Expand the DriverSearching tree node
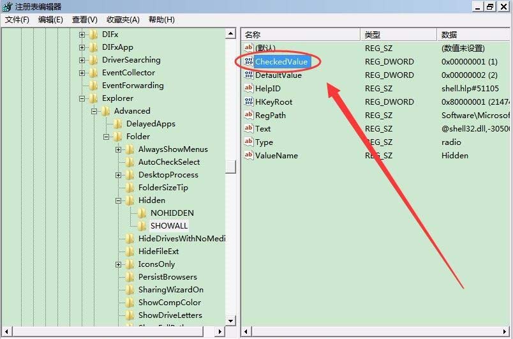513x339 pixels. 82,60
